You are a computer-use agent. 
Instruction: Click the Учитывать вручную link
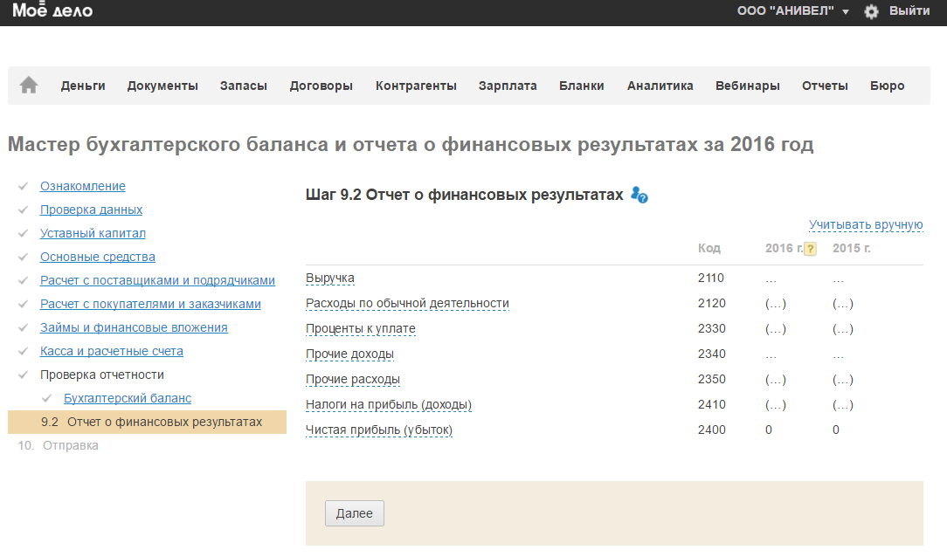tap(866, 225)
